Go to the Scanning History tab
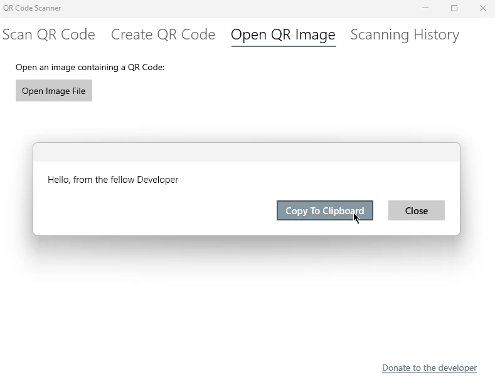The height and width of the screenshot is (392, 495). pyautogui.click(x=405, y=34)
